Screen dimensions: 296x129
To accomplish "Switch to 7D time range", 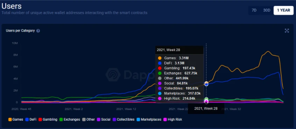I will pos(254,10).
